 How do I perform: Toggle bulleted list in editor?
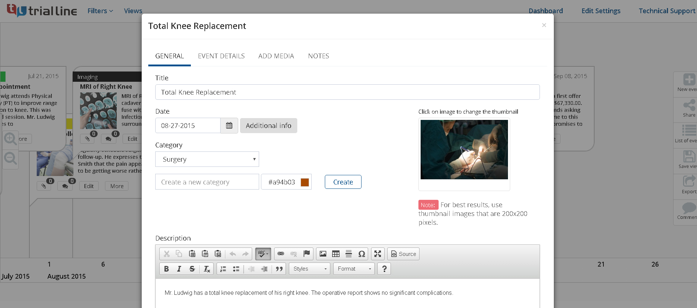pyautogui.click(x=236, y=269)
